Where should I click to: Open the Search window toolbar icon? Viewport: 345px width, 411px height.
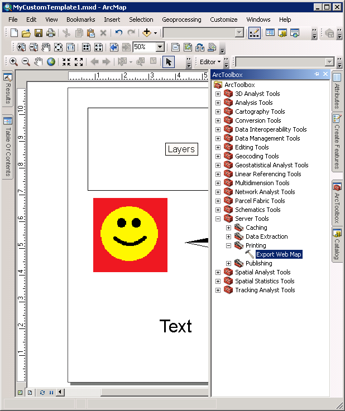295,33
